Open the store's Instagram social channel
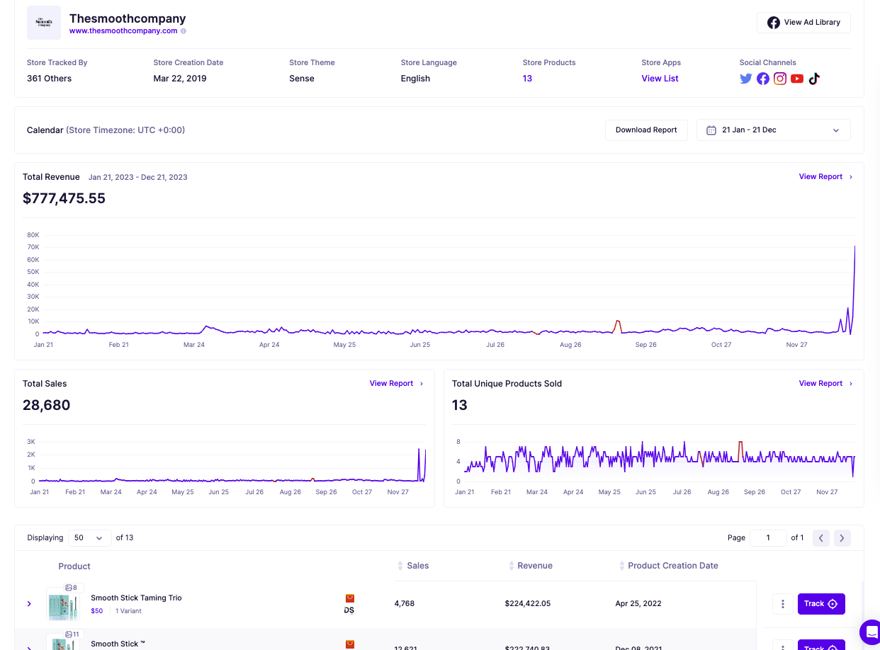The image size is (880, 650). coord(779,79)
